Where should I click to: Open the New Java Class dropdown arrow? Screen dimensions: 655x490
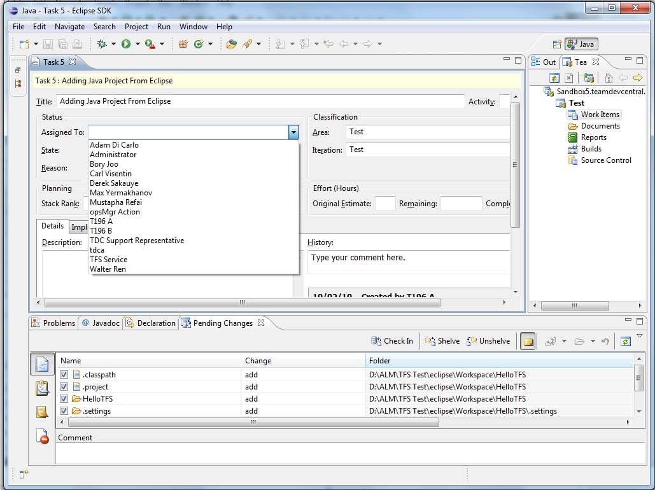[210, 44]
